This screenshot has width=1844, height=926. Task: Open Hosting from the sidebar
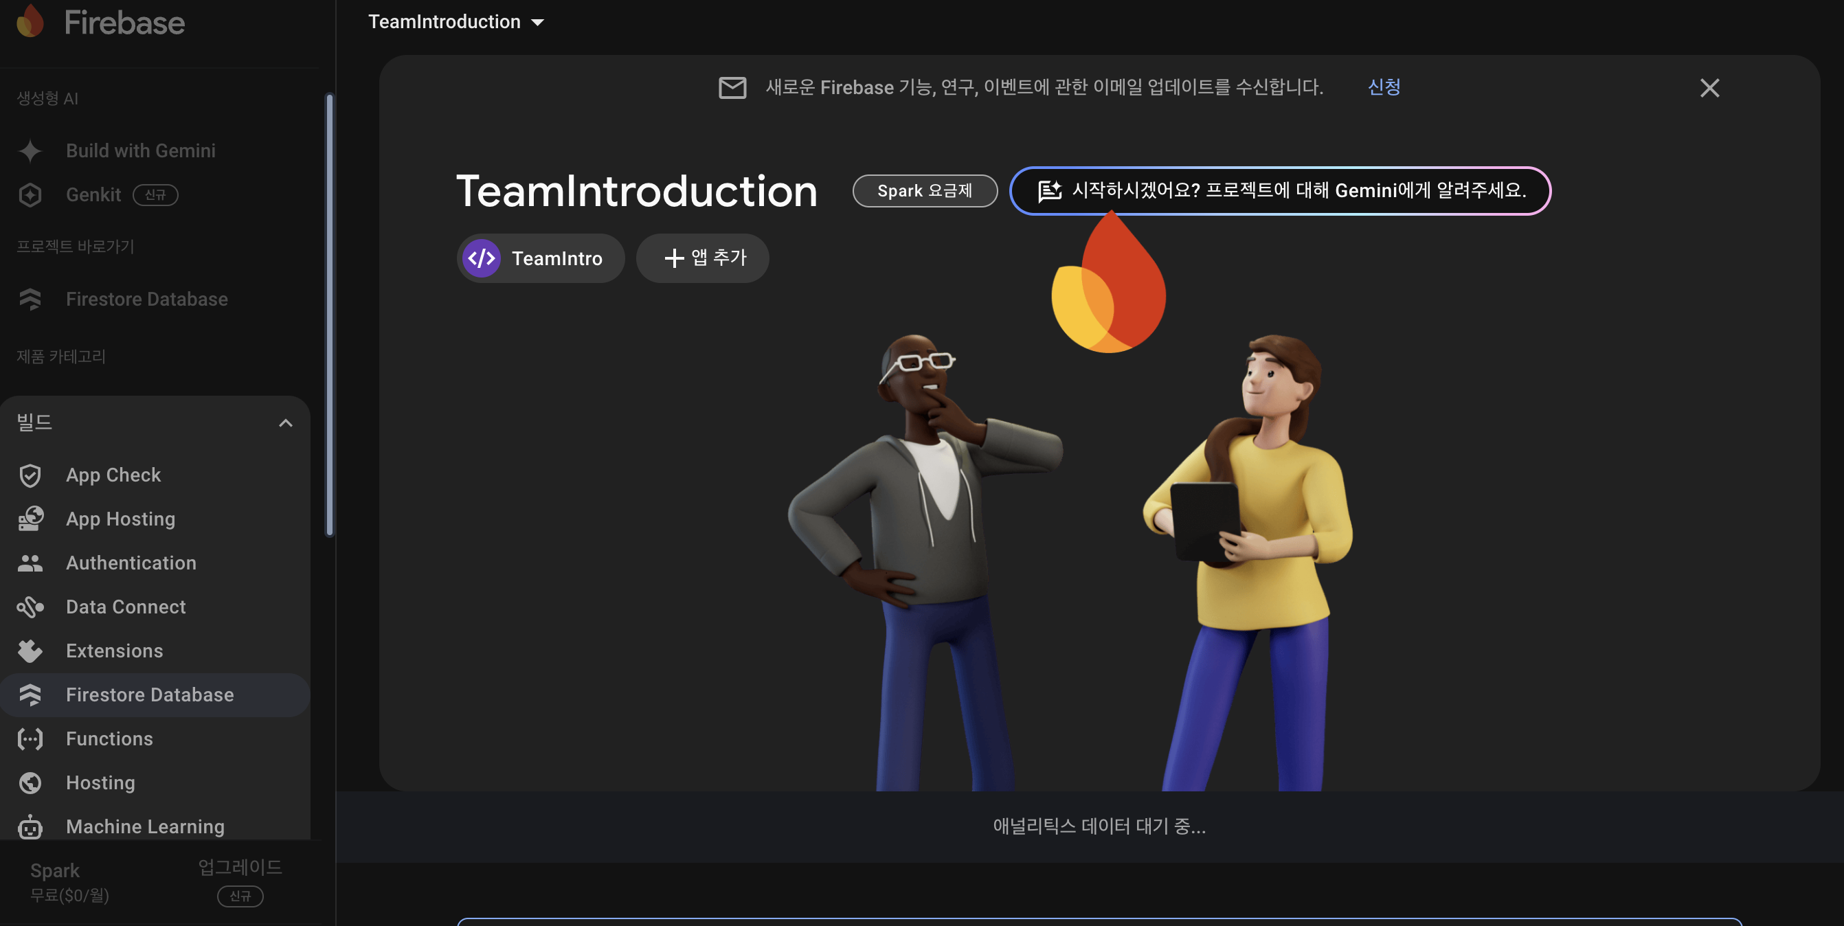click(x=100, y=783)
